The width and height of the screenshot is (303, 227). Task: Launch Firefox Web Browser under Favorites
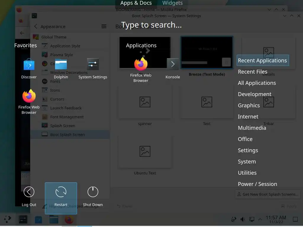pos(29,102)
